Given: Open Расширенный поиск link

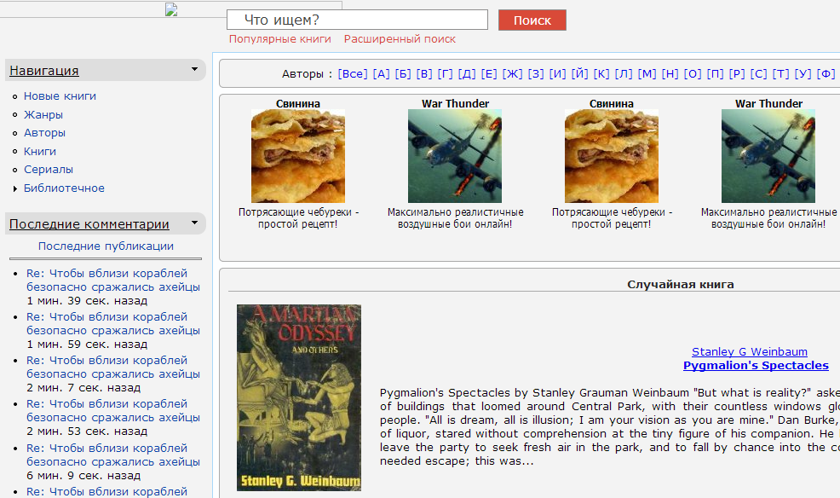Looking at the screenshot, I should pyautogui.click(x=400, y=39).
